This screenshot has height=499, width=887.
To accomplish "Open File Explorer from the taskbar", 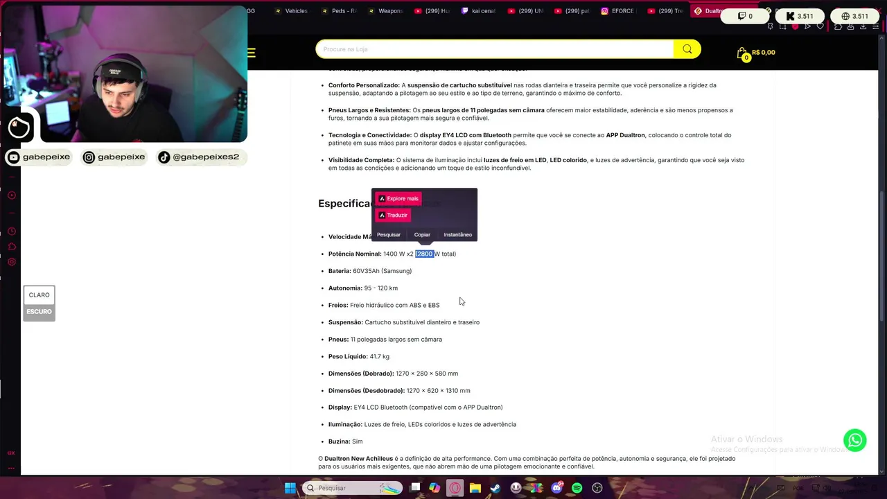I will click(475, 488).
